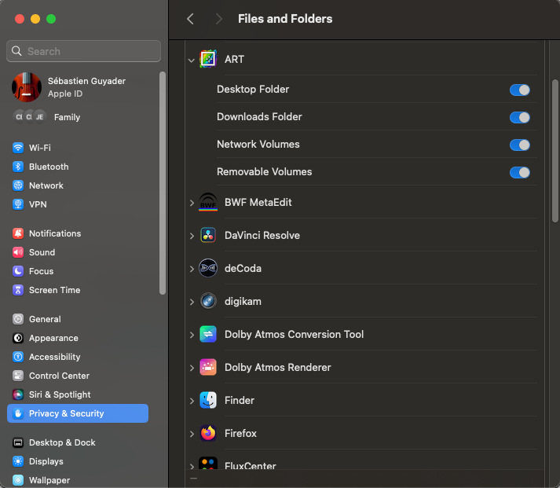Click the Desktop & Dock icon
This screenshot has width=560, height=488.
18,442
